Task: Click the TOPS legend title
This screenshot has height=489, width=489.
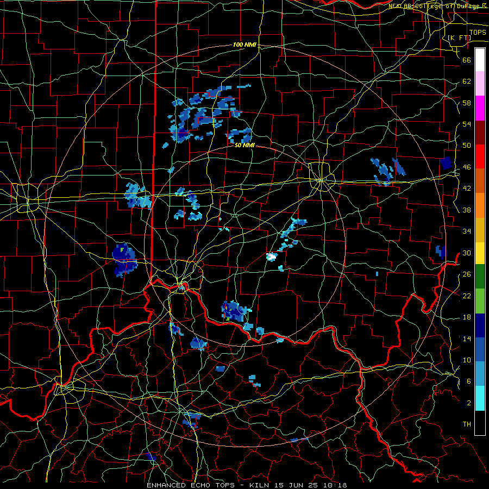Action: (477, 33)
